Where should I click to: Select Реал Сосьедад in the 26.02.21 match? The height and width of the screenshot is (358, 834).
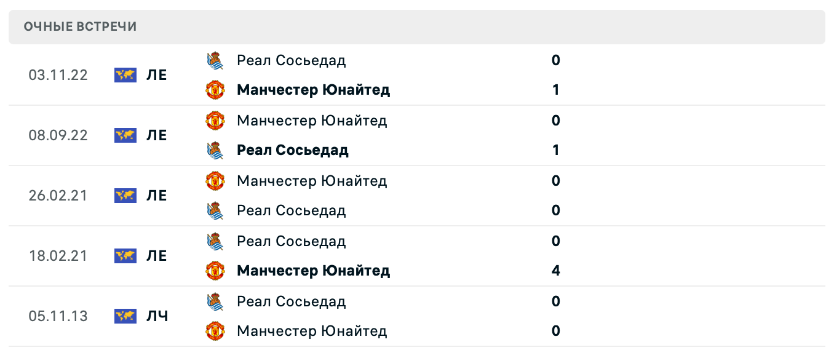[x=291, y=211]
